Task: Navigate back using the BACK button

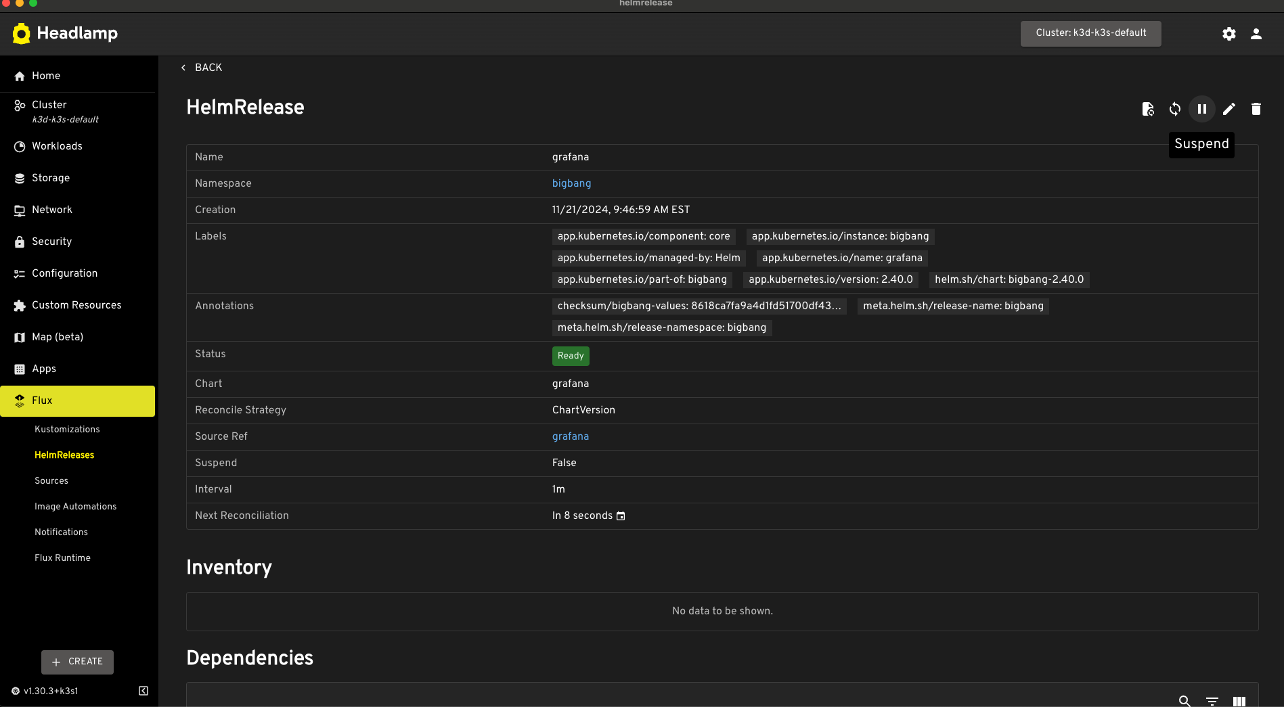Action: pos(201,68)
